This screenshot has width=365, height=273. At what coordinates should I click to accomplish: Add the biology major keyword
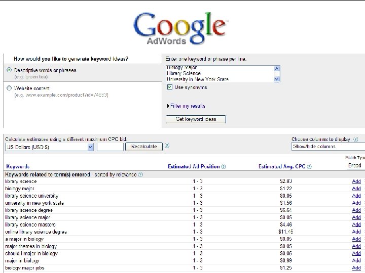point(356,189)
